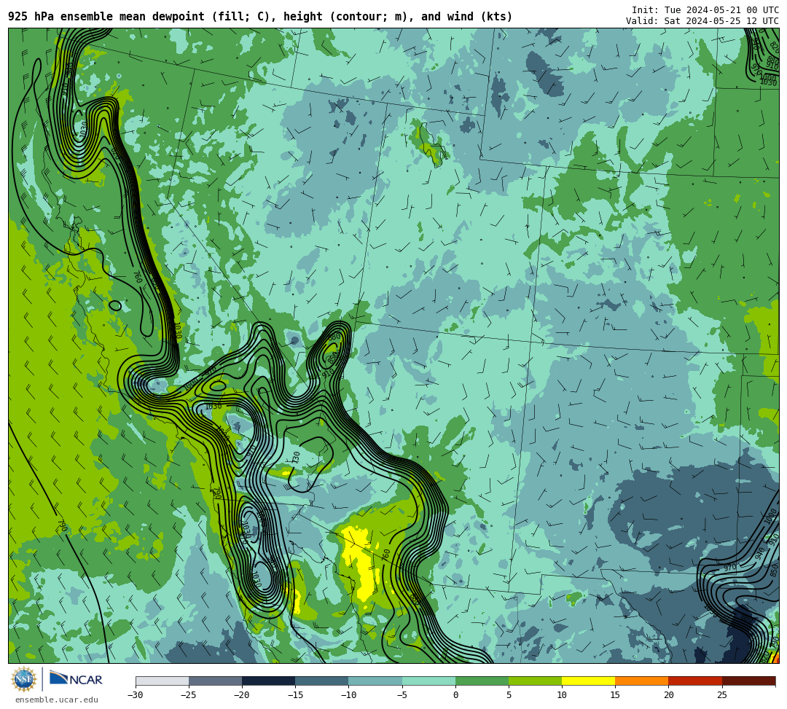Click the ensemble.ucar.edu text

(57, 700)
